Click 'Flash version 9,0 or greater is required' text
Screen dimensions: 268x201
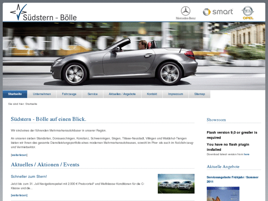[x=232, y=135]
